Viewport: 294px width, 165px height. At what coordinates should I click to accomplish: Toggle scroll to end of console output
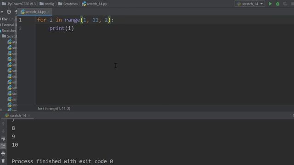[3, 146]
